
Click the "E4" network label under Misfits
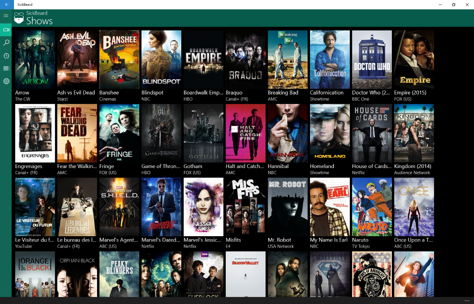[x=228, y=246]
